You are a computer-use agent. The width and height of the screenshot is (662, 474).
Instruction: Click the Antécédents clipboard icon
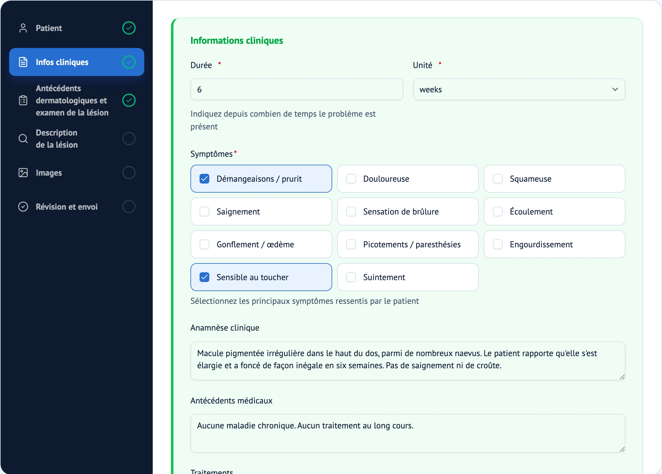[x=23, y=100]
